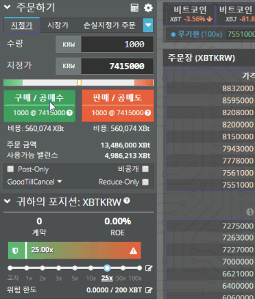Click order book price 7275000
The height and width of the screenshot is (299, 255).
238,226
